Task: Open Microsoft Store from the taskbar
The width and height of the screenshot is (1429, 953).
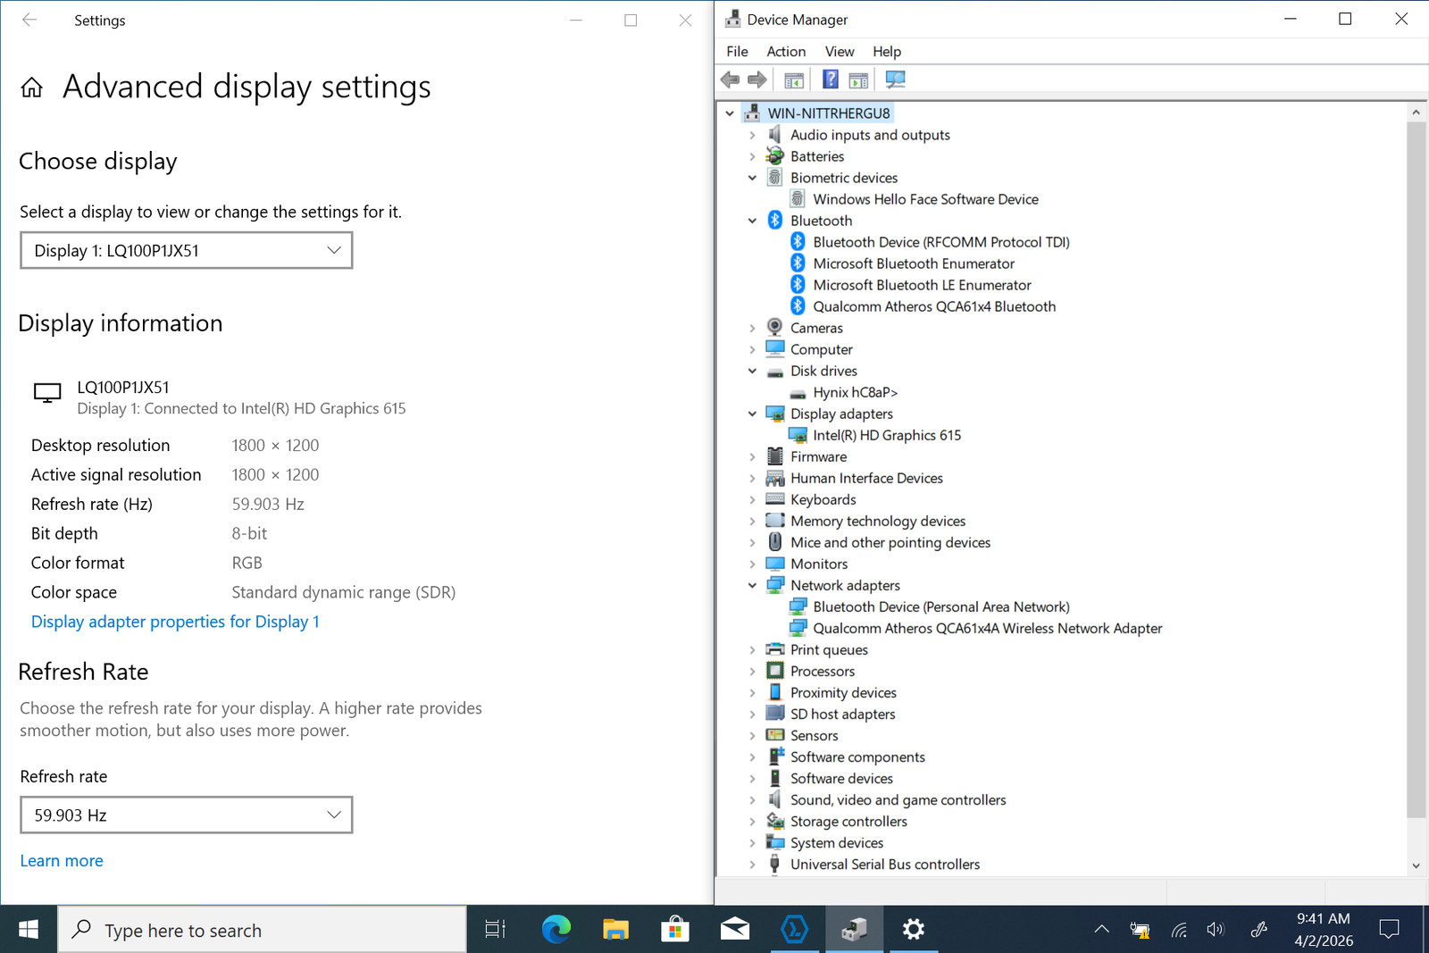Action: 675,930
